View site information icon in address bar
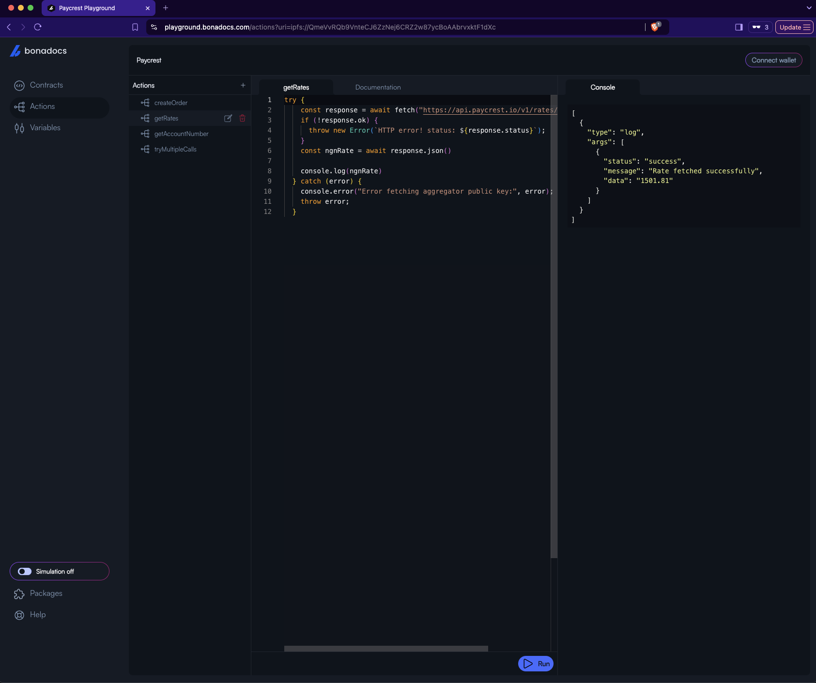This screenshot has height=683, width=816. point(154,27)
